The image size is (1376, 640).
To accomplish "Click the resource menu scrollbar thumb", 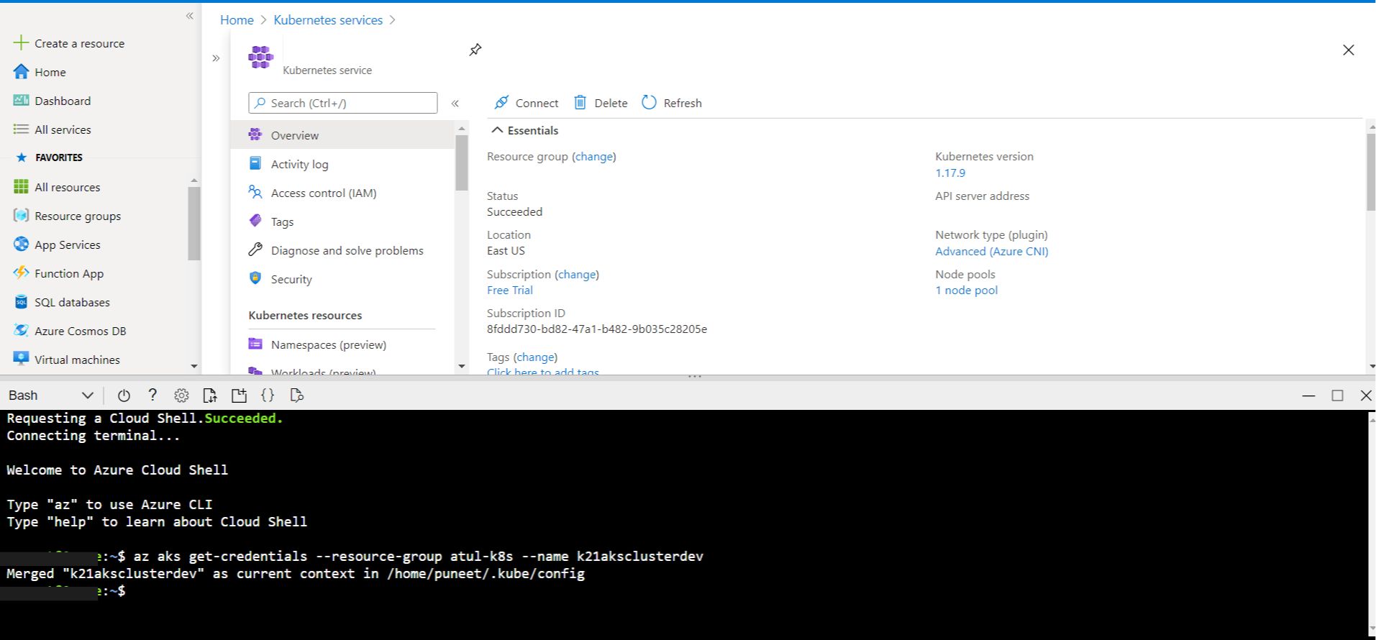I will click(x=461, y=163).
